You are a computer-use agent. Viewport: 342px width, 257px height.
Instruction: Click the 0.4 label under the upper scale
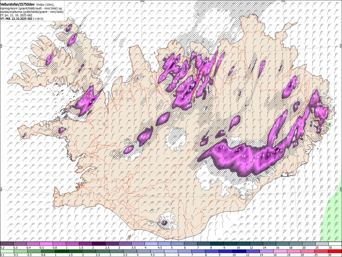[29, 248]
